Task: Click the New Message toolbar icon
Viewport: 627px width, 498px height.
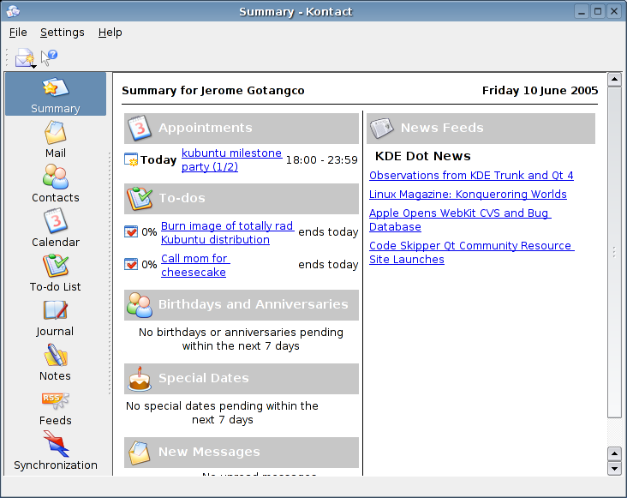Action: point(24,57)
